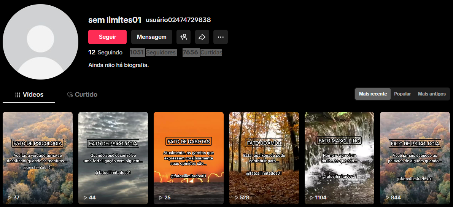Screen dimensions: 453x207
Task: Click the default profile avatar picture
Action: 40,42
